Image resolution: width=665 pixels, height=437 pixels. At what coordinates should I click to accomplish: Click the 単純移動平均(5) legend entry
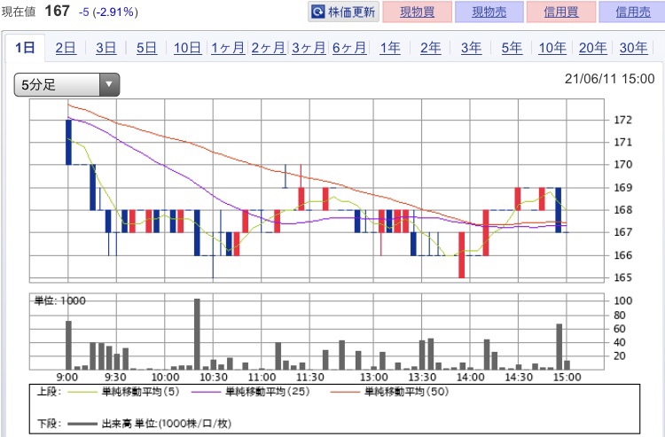[123, 392]
